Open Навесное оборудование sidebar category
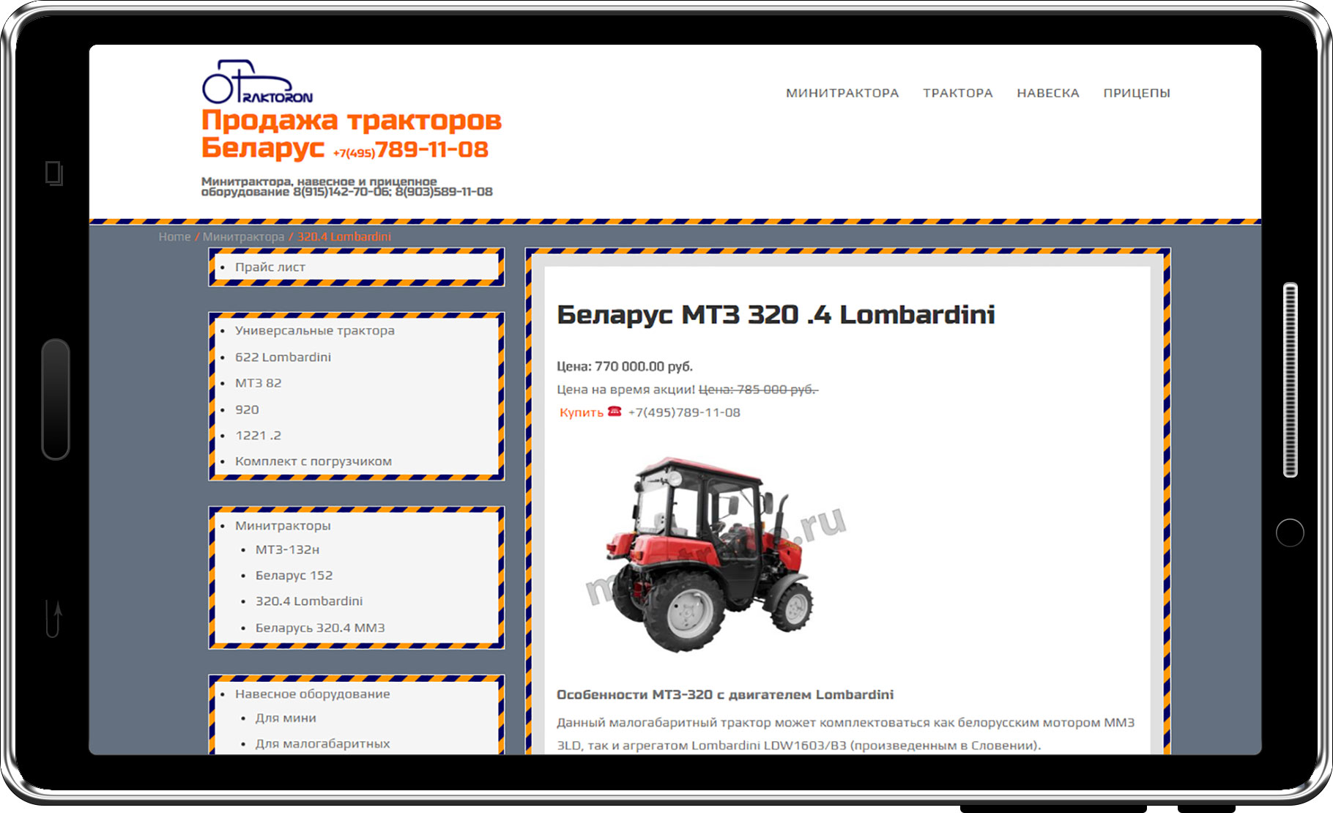This screenshot has height=813, width=1333. point(312,694)
